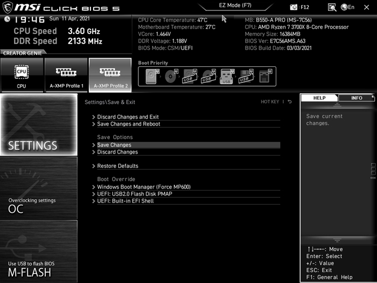Image resolution: width=377 pixels, height=283 pixels.
Task: Take a screenshot with the F12 camera icon
Action: click(294, 7)
